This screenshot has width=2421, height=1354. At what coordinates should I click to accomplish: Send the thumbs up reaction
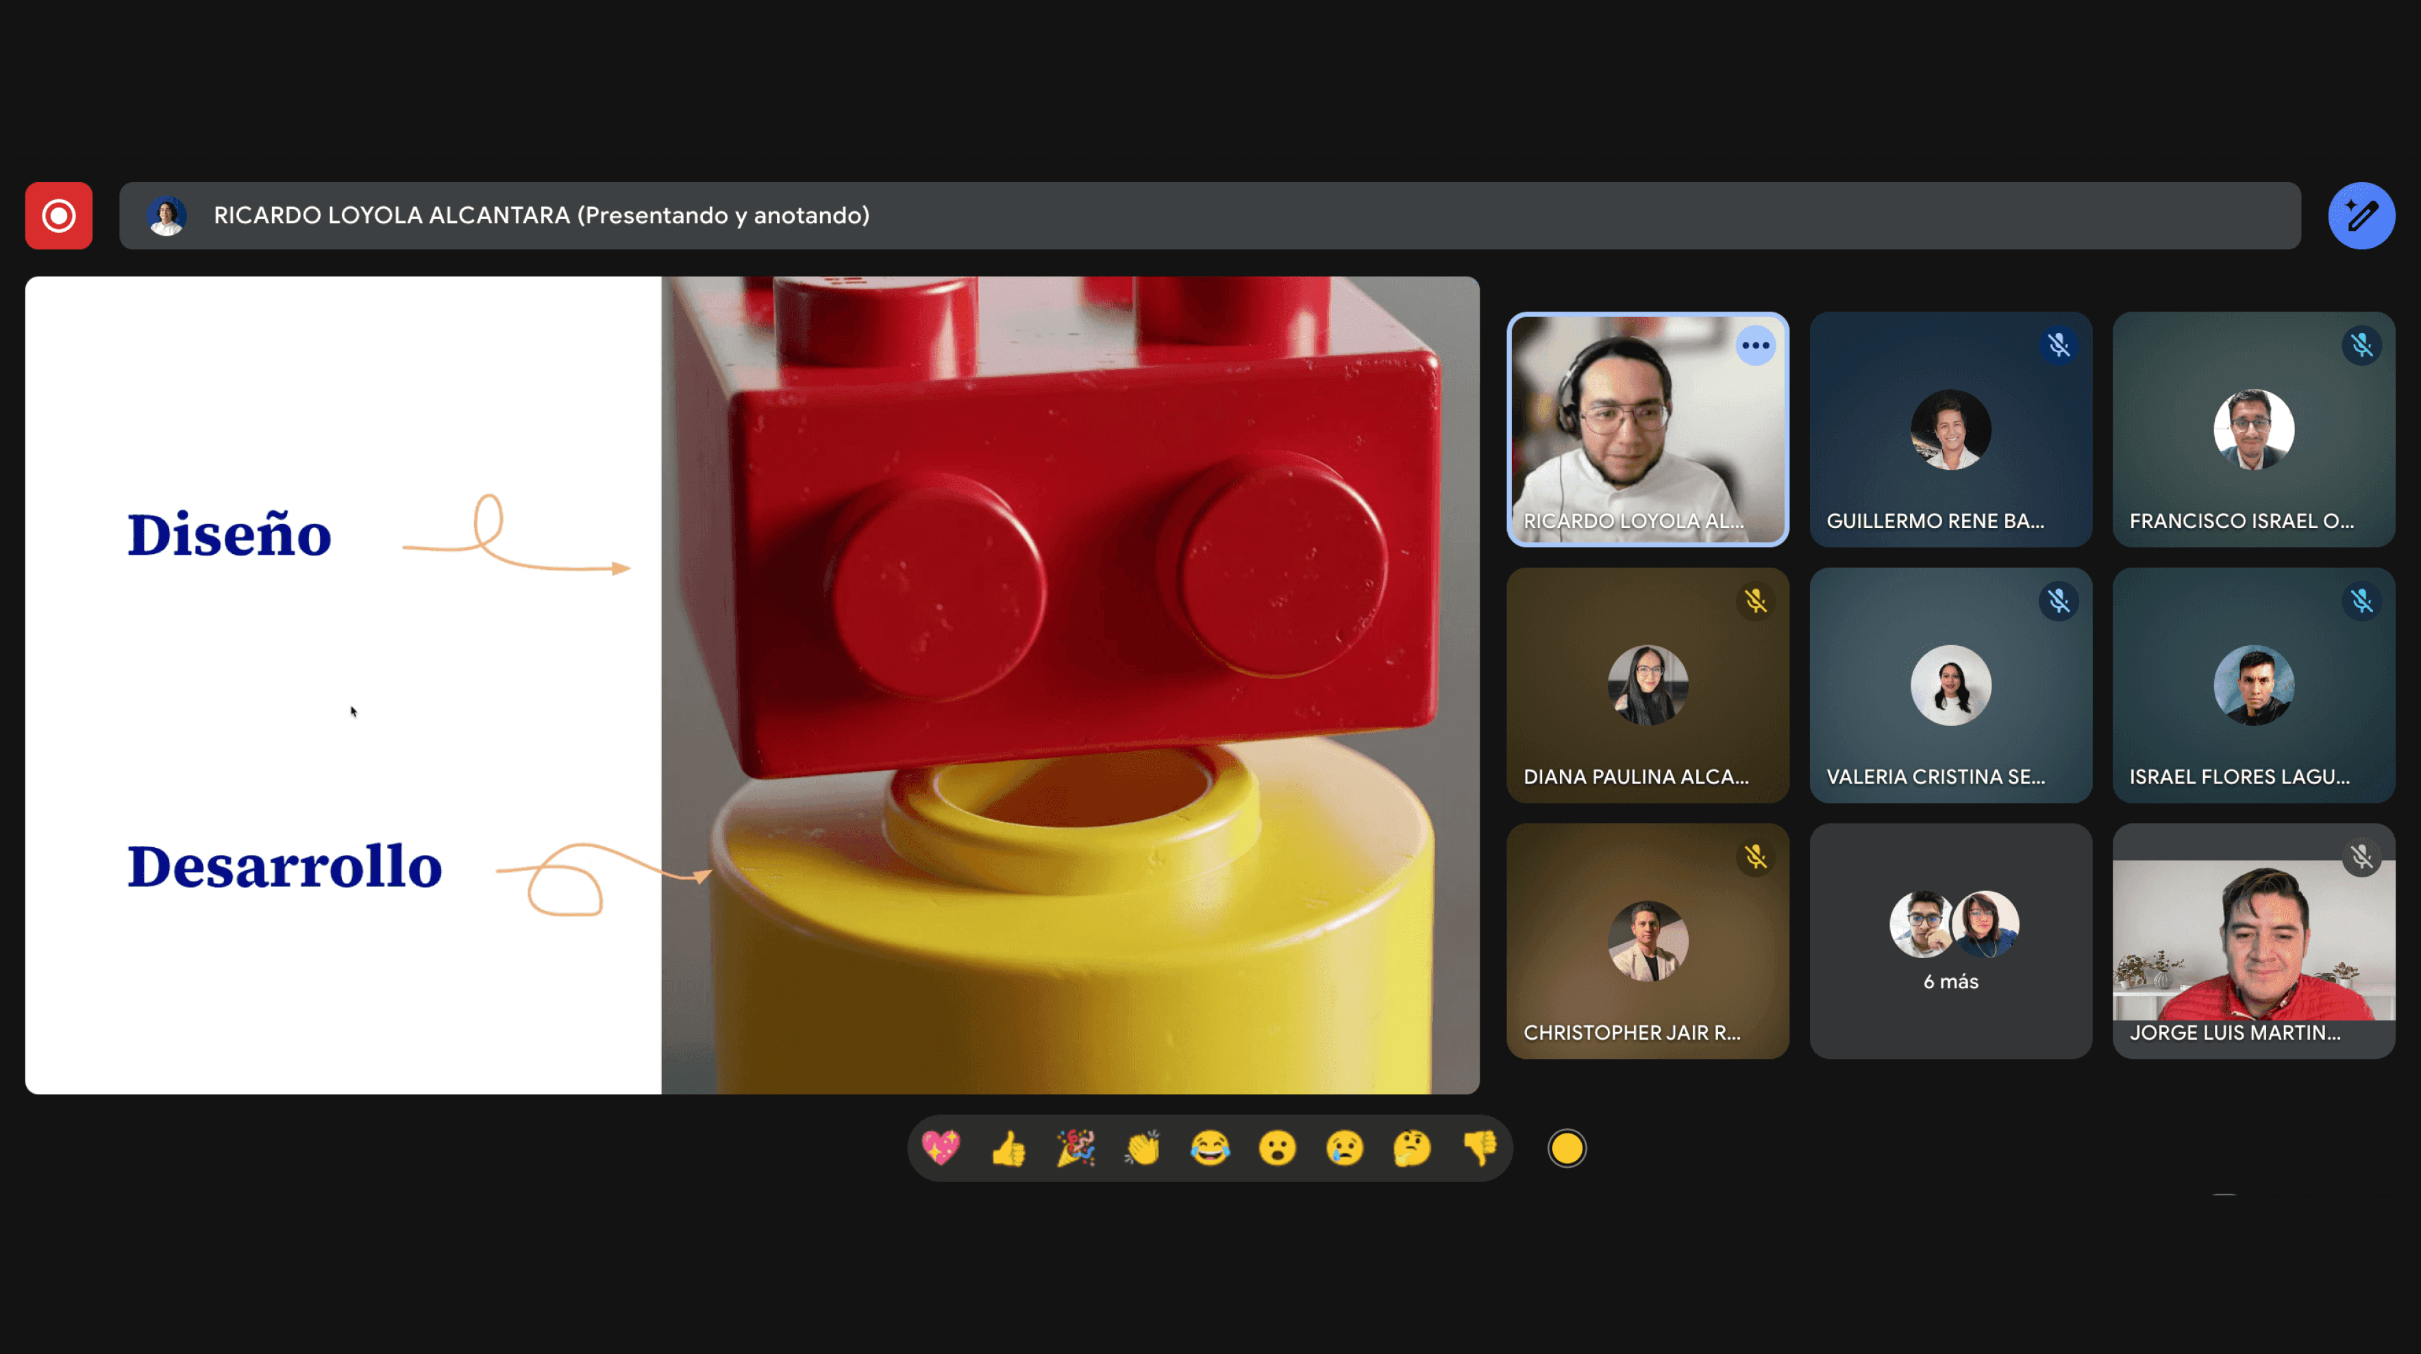click(1008, 1147)
